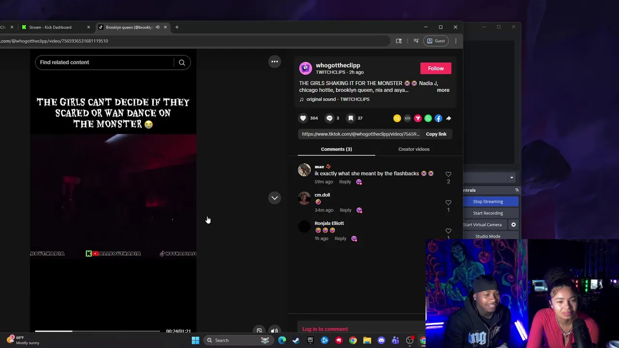Seek the video progress bar
The width and height of the screenshot is (619, 348).
pyautogui.click(x=97, y=331)
